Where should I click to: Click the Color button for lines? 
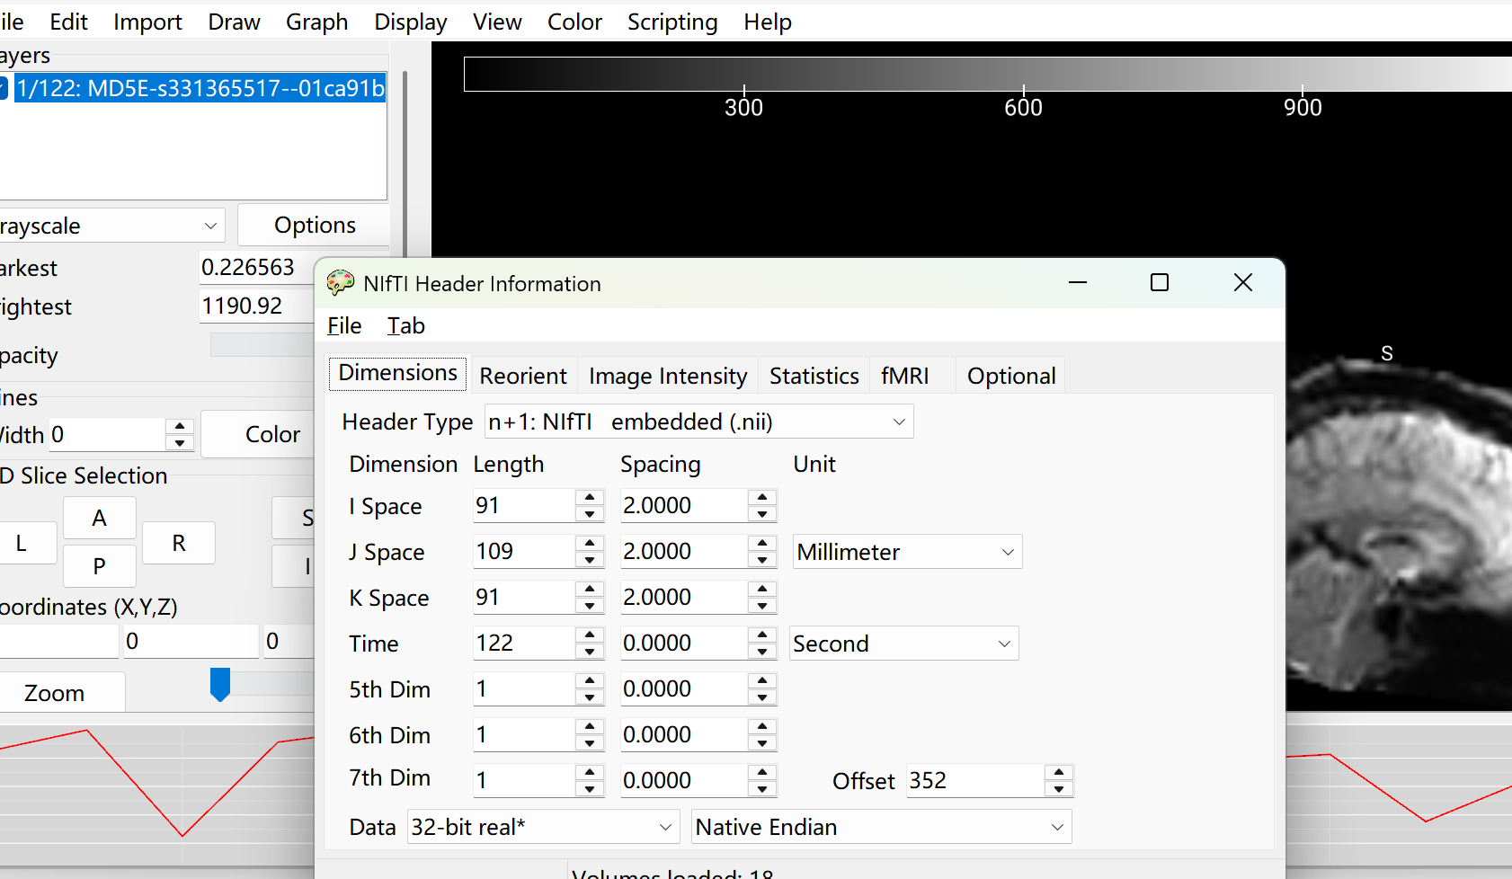tap(272, 434)
